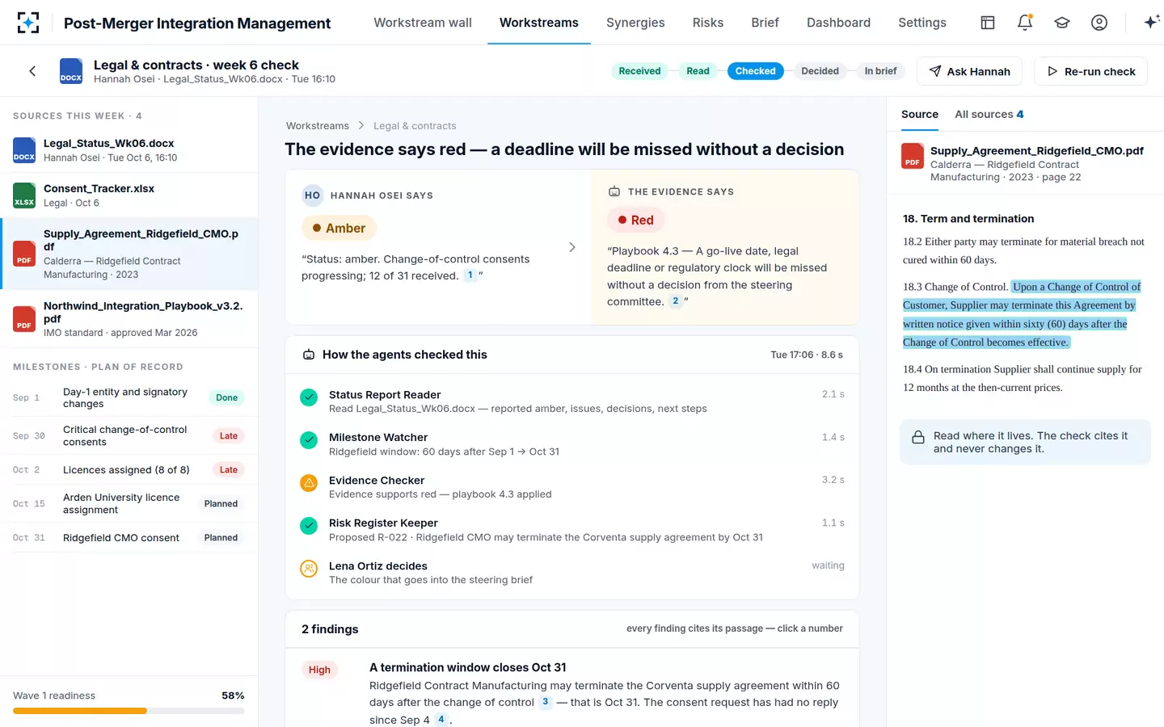This screenshot has width=1164, height=727.
Task: Click the DOCX file icon beside Legal & contracts
Action: point(71,71)
